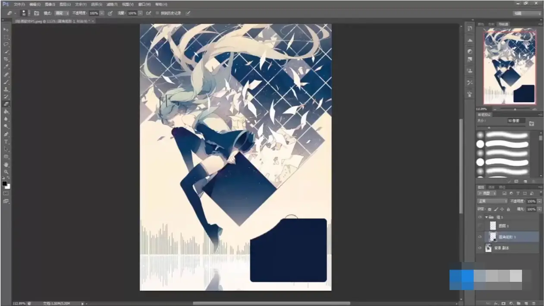544x306 pixels.
Task: Select the Lasso tool
Action: (x=6, y=44)
